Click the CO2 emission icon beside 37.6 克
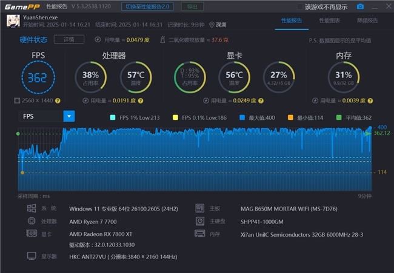Viewport: 394px width, 273px height. (162, 39)
